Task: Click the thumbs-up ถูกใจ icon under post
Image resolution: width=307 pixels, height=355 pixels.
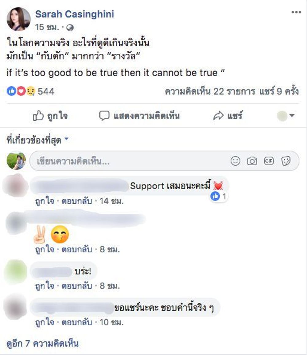Action: point(38,116)
